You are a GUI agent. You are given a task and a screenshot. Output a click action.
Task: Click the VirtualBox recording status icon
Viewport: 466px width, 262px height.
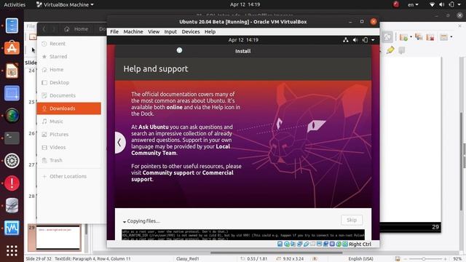tap(325, 244)
